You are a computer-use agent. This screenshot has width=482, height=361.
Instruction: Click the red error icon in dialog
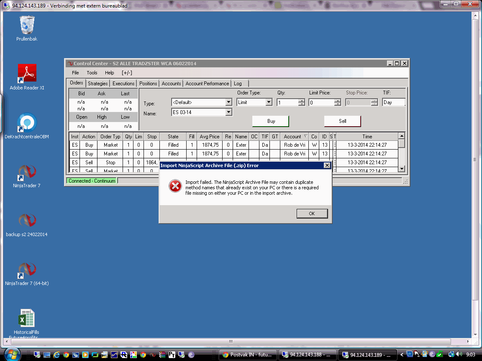click(x=175, y=186)
